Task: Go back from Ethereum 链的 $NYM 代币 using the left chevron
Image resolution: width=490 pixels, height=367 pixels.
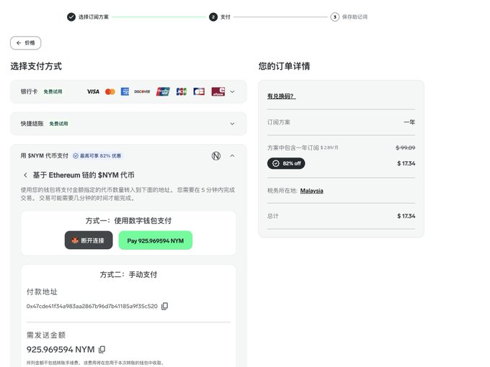Action: click(25, 175)
